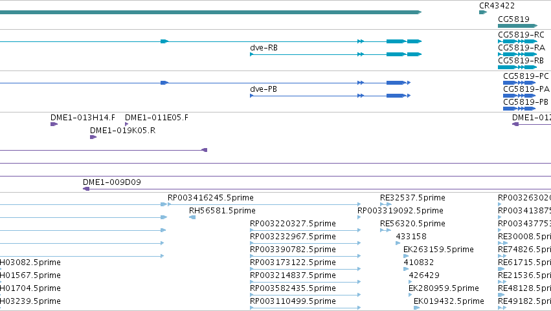Click the RP003416245.5prime EST label
The height and width of the screenshot is (311, 551).
[210, 198]
